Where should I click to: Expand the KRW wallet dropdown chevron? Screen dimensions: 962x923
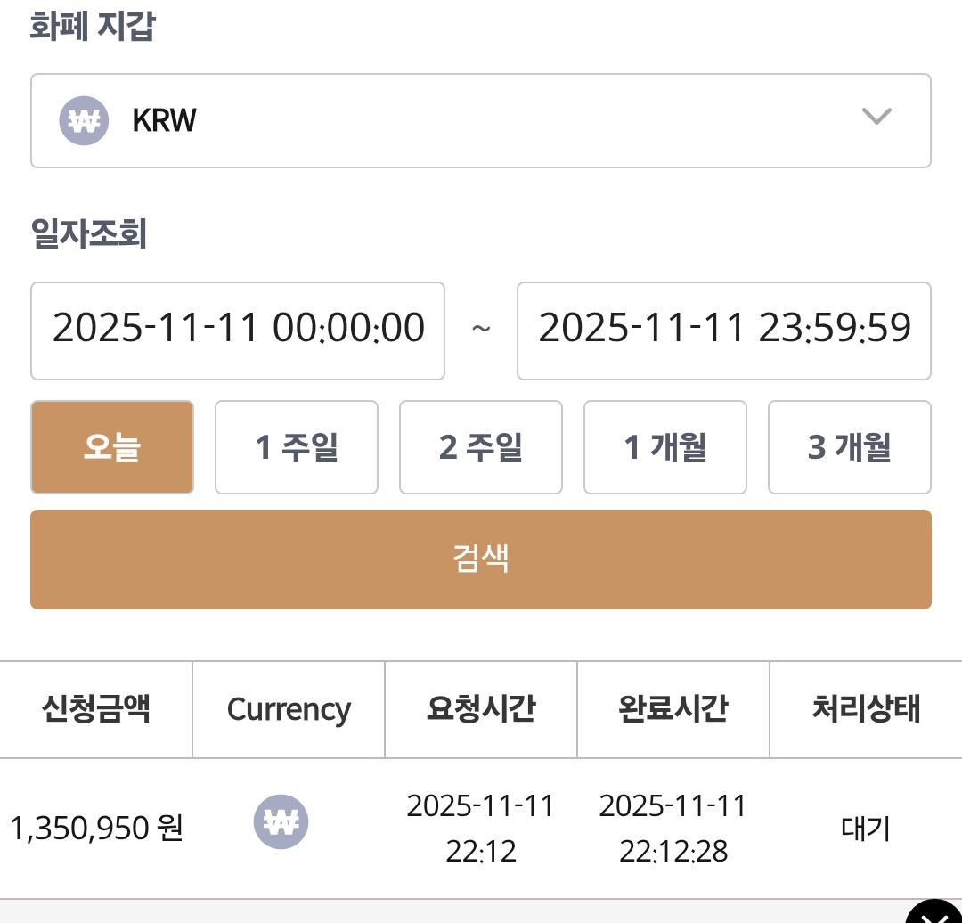pyautogui.click(x=876, y=117)
